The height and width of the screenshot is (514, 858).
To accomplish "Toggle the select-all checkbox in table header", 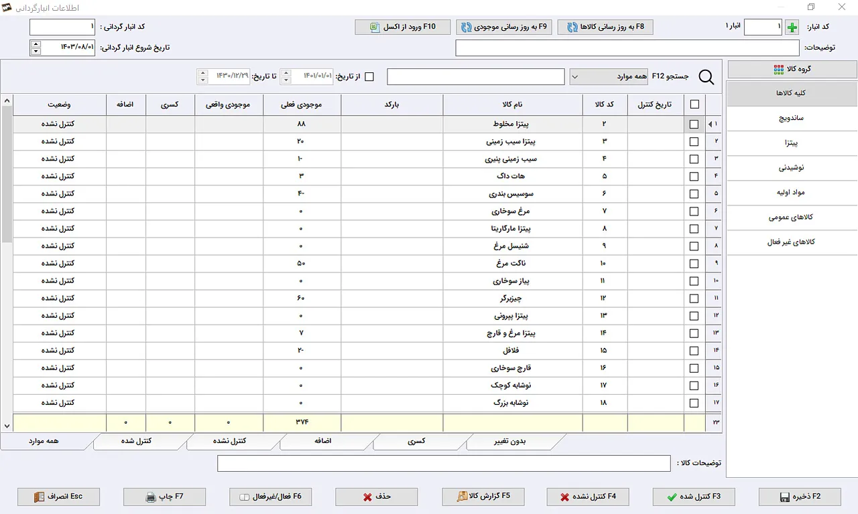I will 694,104.
